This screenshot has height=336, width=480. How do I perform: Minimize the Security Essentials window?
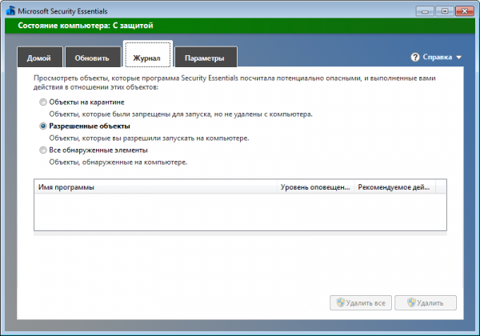click(425, 11)
